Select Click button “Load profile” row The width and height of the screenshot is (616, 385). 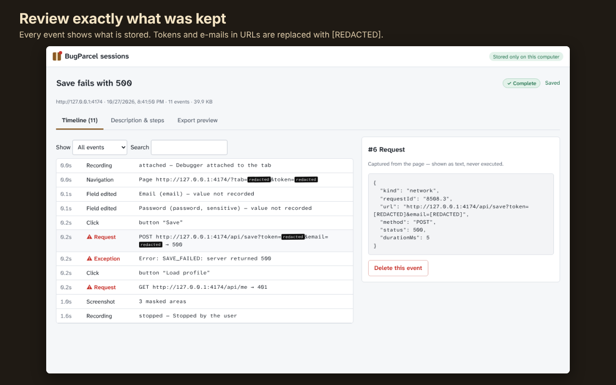click(205, 273)
